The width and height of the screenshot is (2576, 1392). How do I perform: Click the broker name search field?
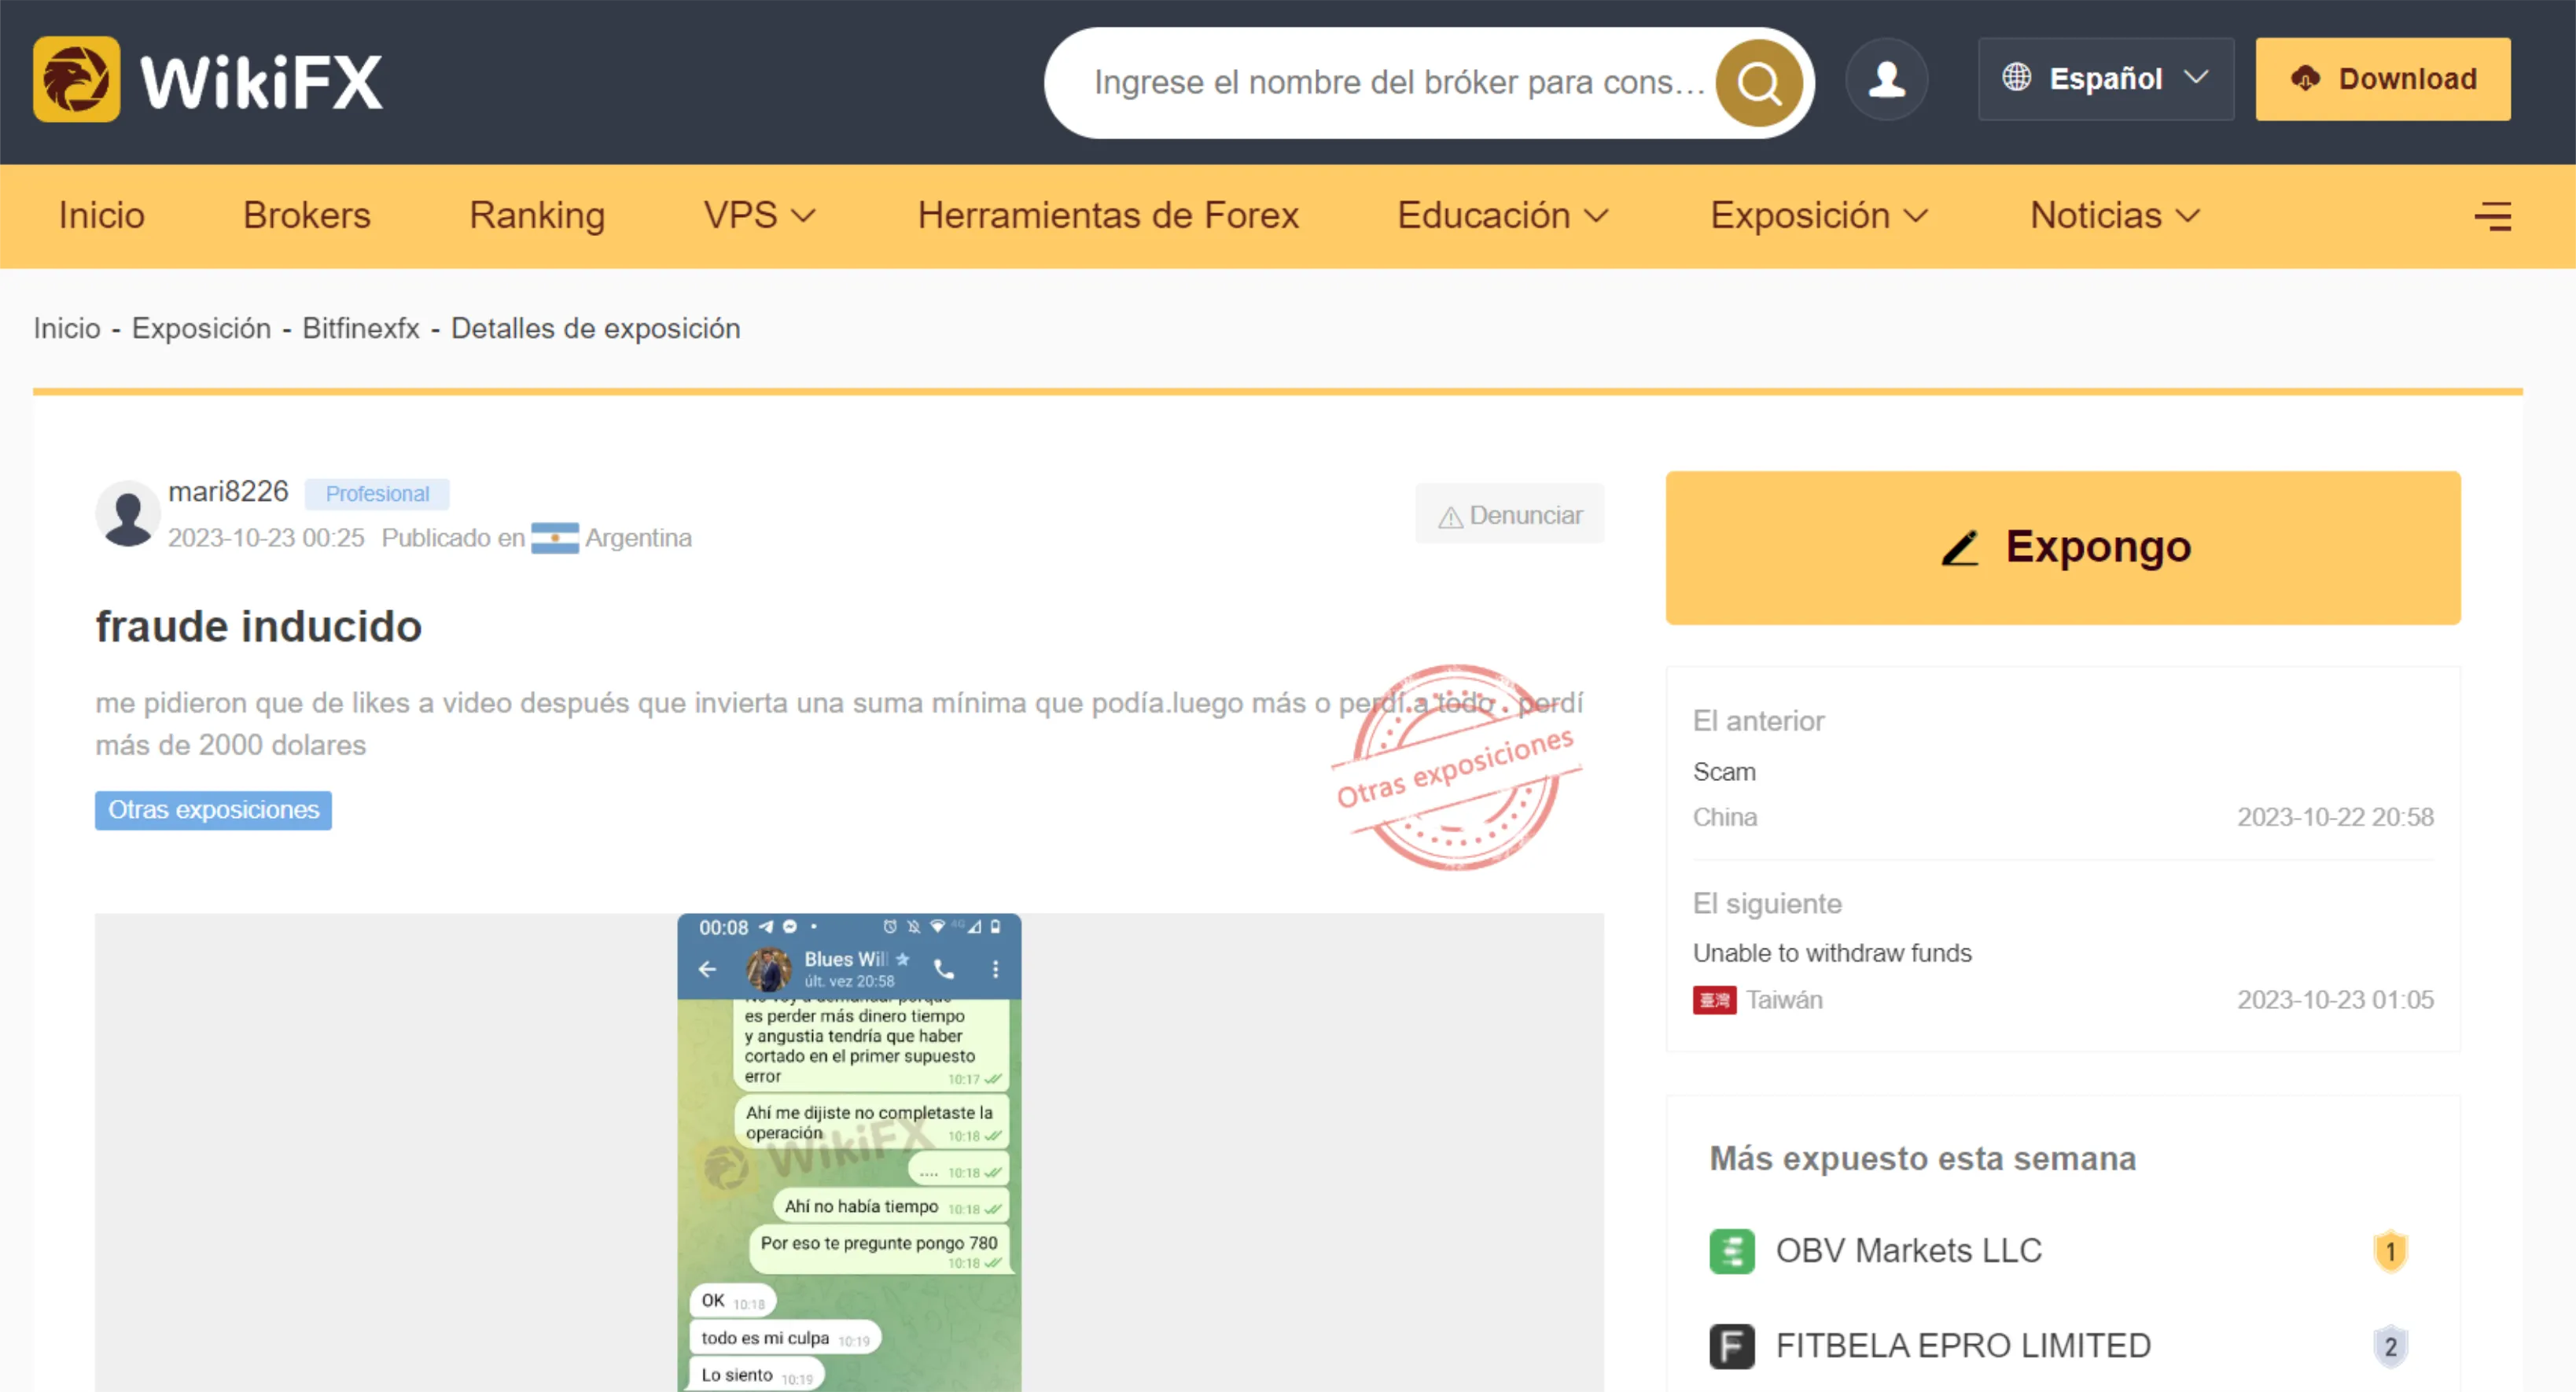click(1399, 83)
